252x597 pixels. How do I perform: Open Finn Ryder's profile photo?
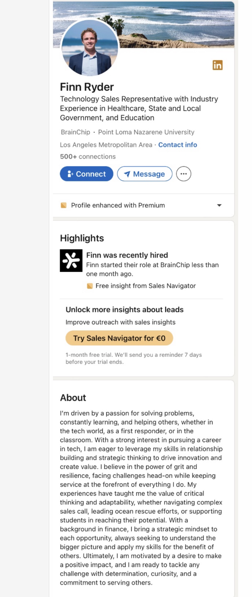pyautogui.click(x=90, y=48)
